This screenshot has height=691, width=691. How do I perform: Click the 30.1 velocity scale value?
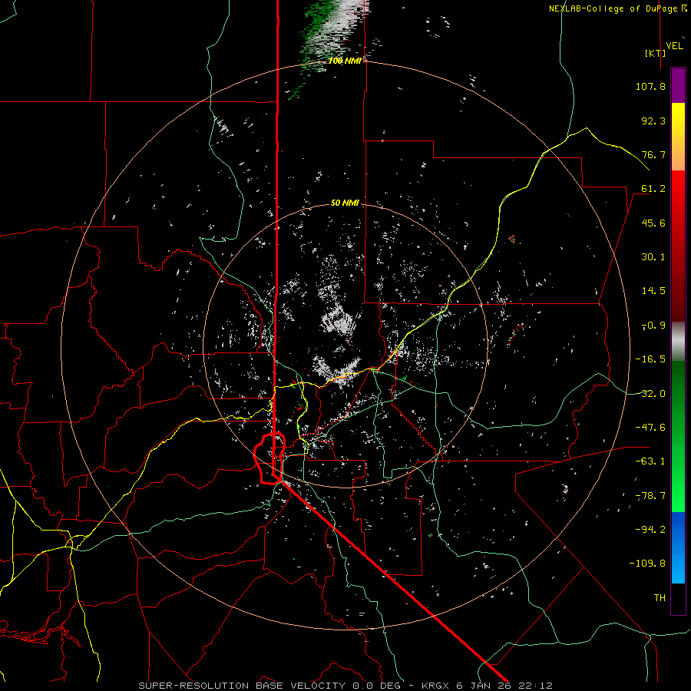click(653, 257)
